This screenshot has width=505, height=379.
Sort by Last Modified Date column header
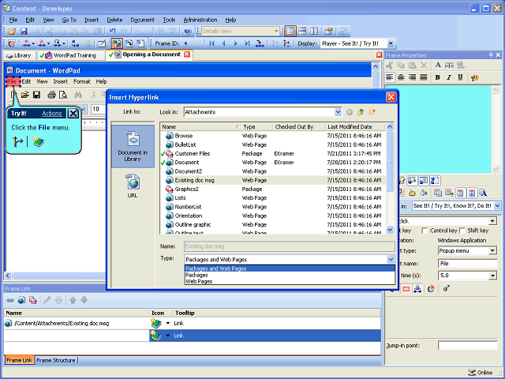click(355, 126)
